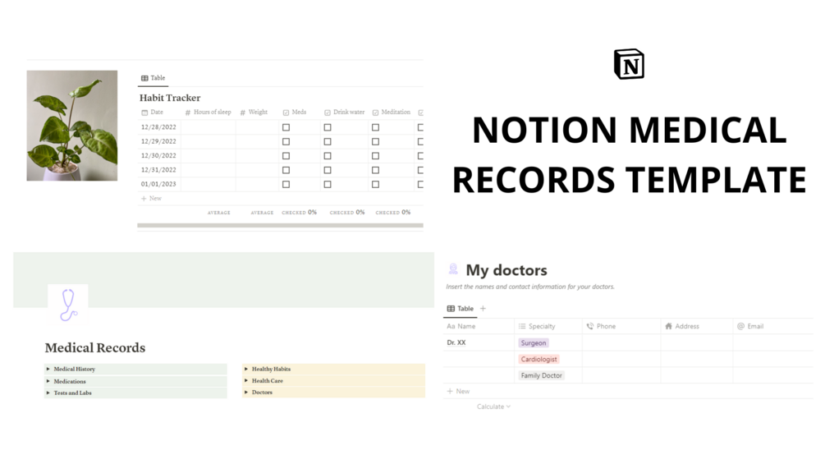Screen dimensions: 825x464
Task: Check Meds for 12/29/2022
Action: click(286, 141)
